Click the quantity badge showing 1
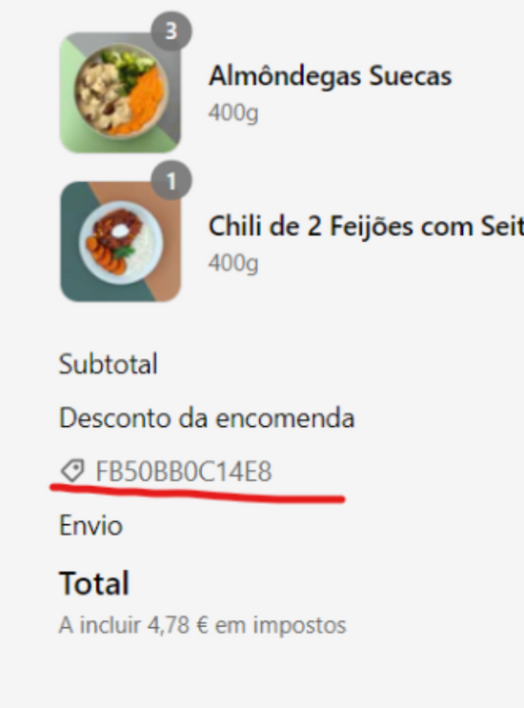 coord(171,181)
